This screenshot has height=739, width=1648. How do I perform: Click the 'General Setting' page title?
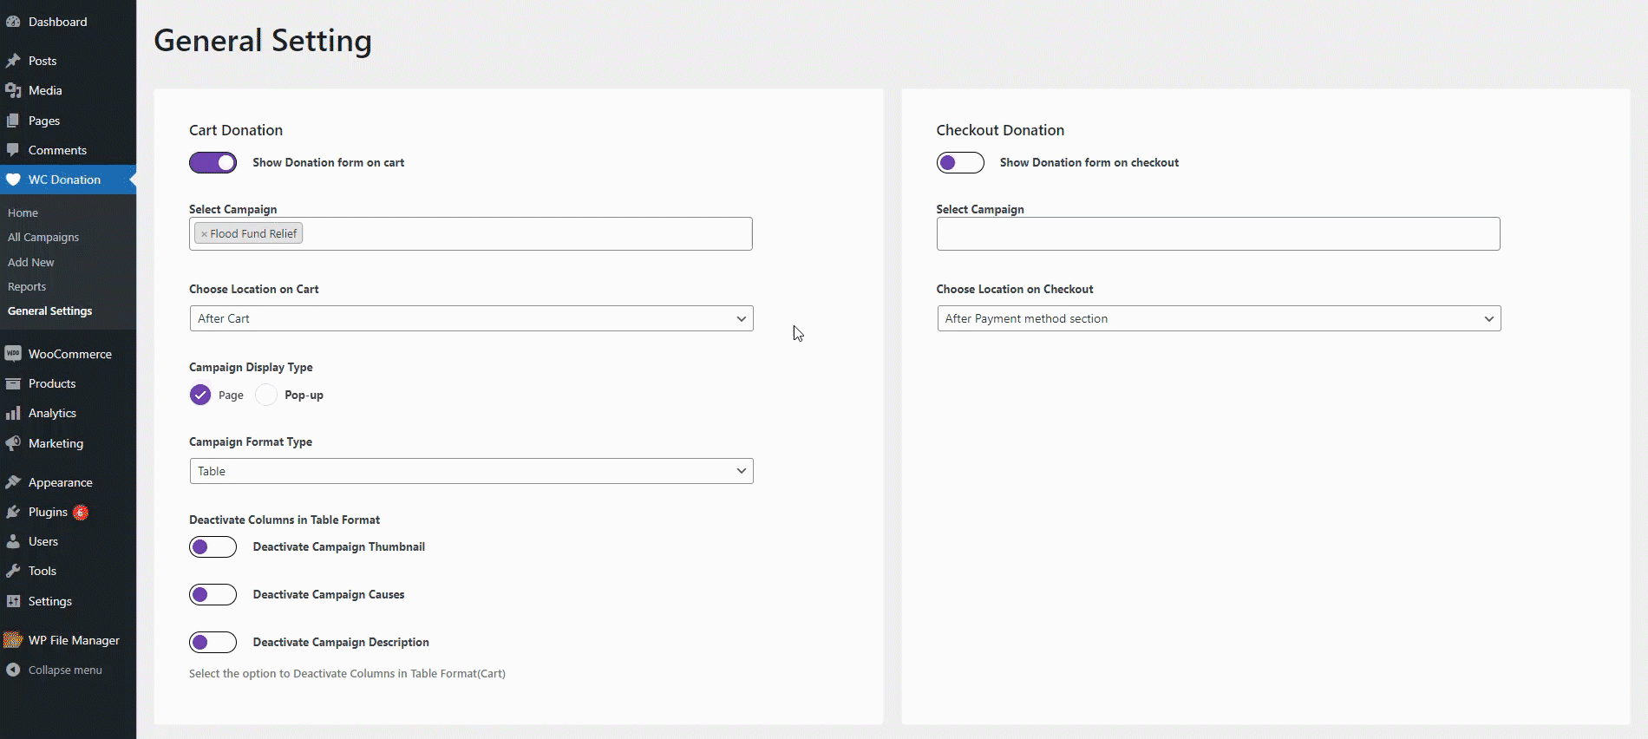coord(263,41)
